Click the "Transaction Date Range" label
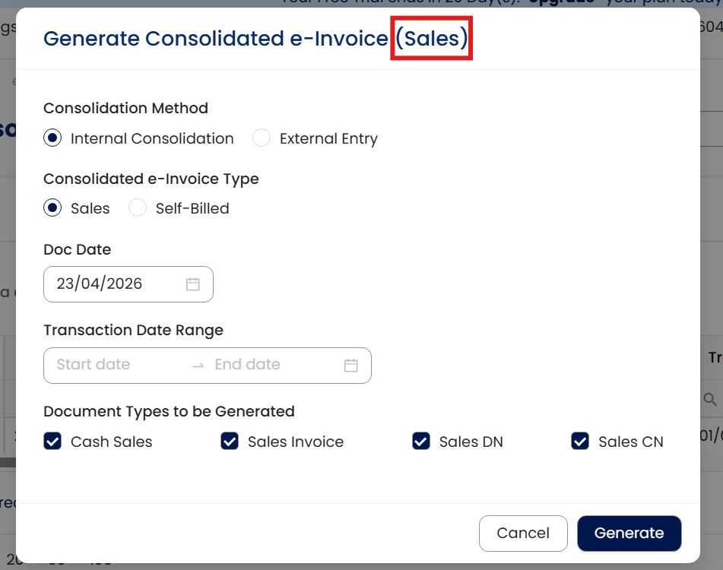This screenshot has height=570, width=723. click(133, 330)
